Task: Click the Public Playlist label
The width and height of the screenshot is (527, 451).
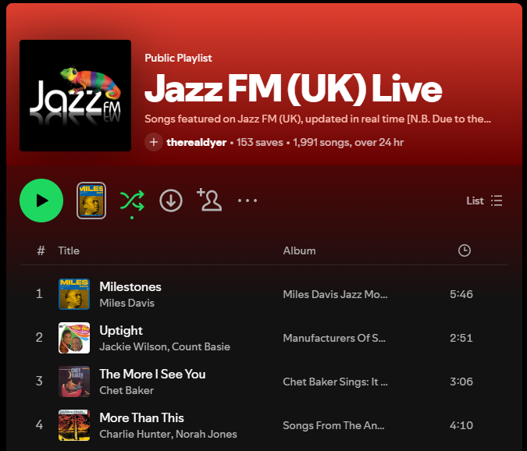Action: tap(178, 58)
